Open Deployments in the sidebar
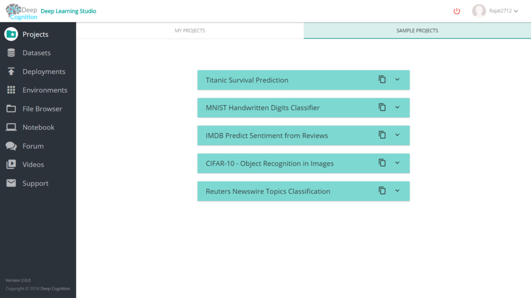Screen dimensions: 531x298 coord(38,72)
